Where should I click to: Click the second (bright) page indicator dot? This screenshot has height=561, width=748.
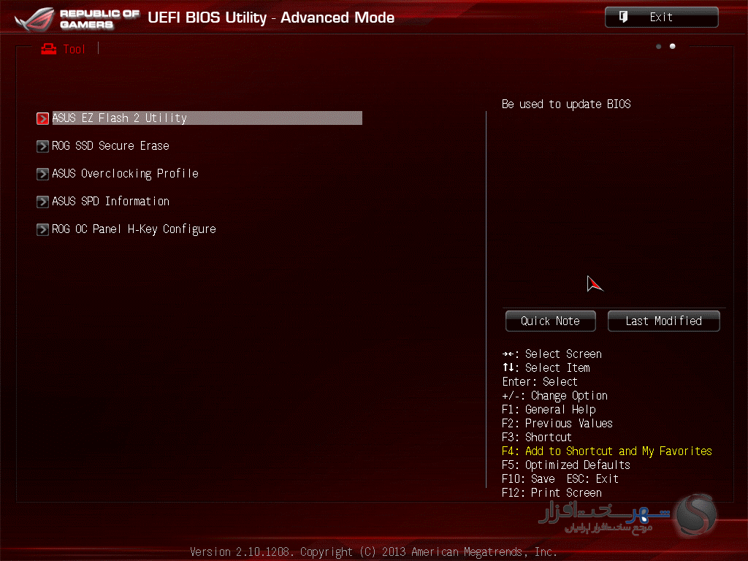coord(672,46)
